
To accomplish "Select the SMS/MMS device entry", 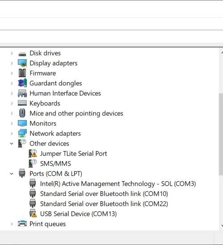I will [x=55, y=164].
